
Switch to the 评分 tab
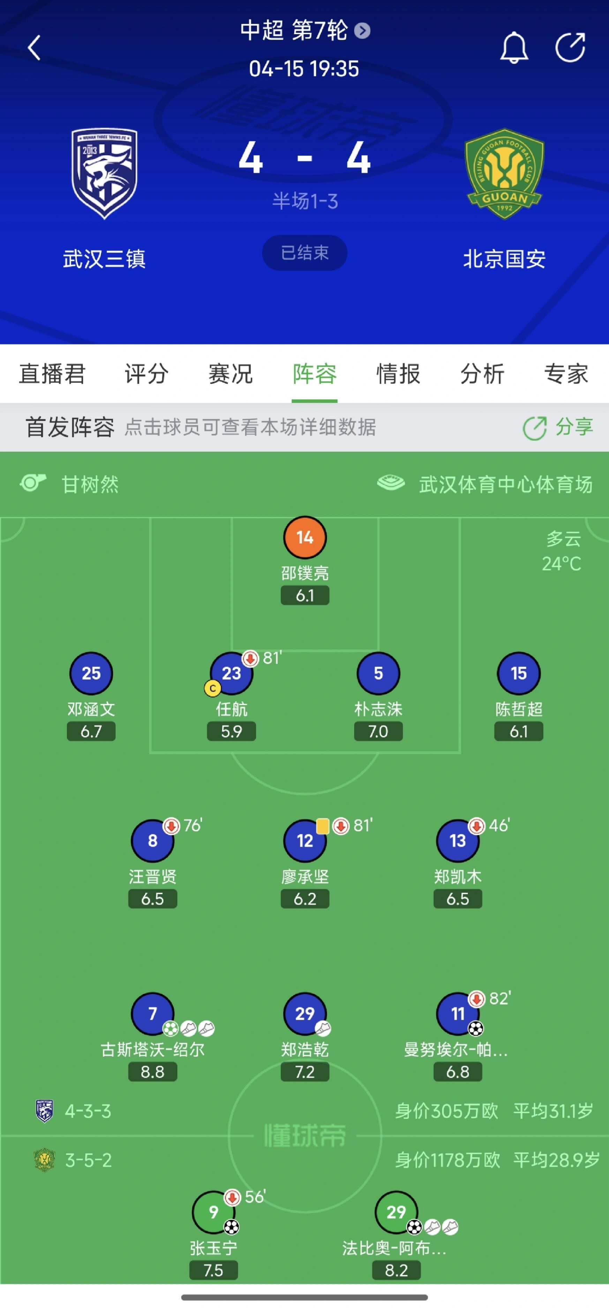click(147, 374)
